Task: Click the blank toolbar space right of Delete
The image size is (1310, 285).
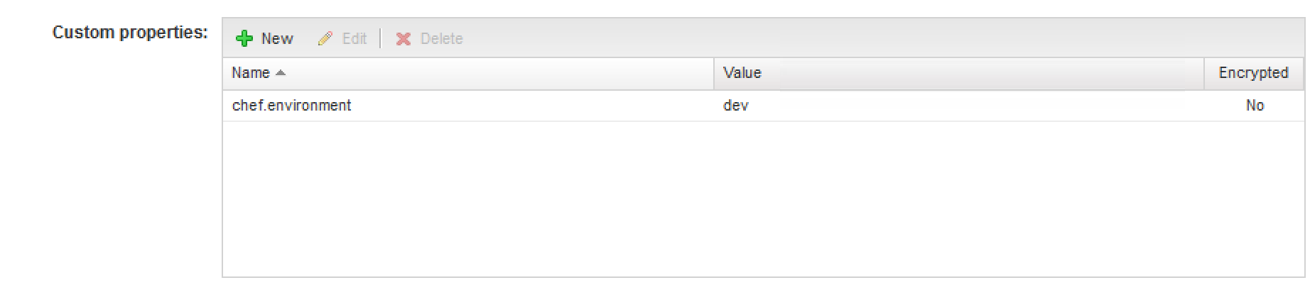Action: 884,38
